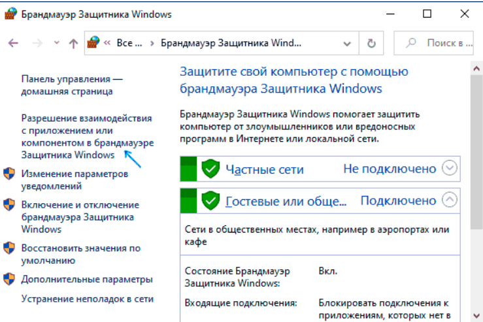Click the search magnifier icon
The width and height of the screenshot is (483, 322).
click(412, 44)
